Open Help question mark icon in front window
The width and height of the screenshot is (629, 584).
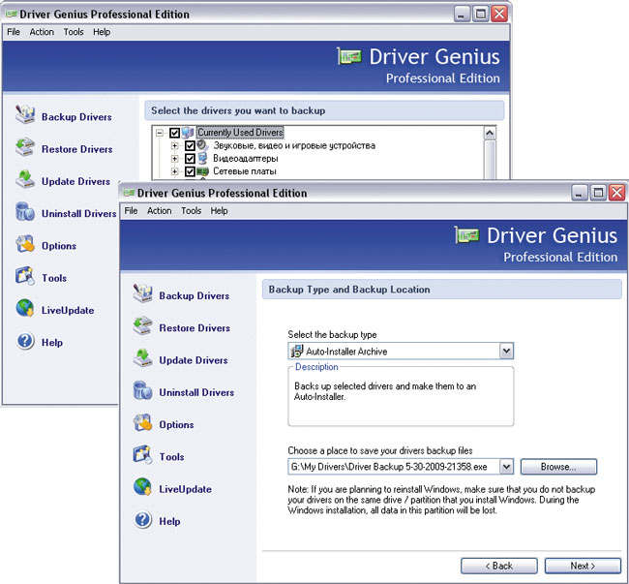coord(143,519)
